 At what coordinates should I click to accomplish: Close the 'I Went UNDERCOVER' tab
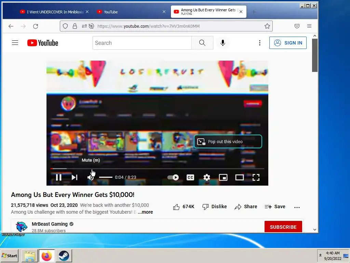point(87,12)
